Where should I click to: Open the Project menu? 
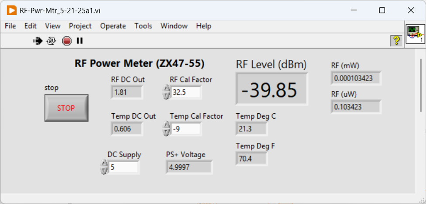(80, 26)
